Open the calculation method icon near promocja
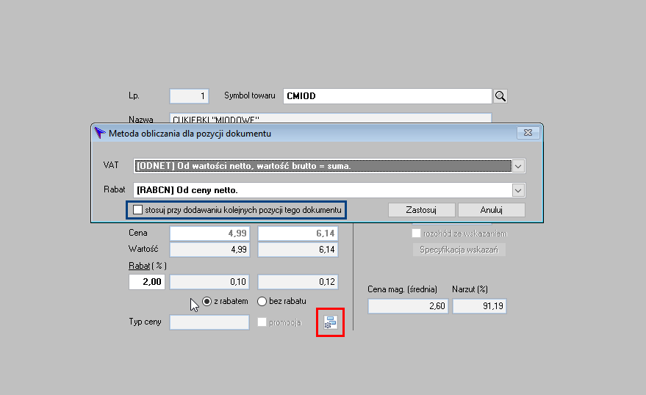 tap(330, 322)
